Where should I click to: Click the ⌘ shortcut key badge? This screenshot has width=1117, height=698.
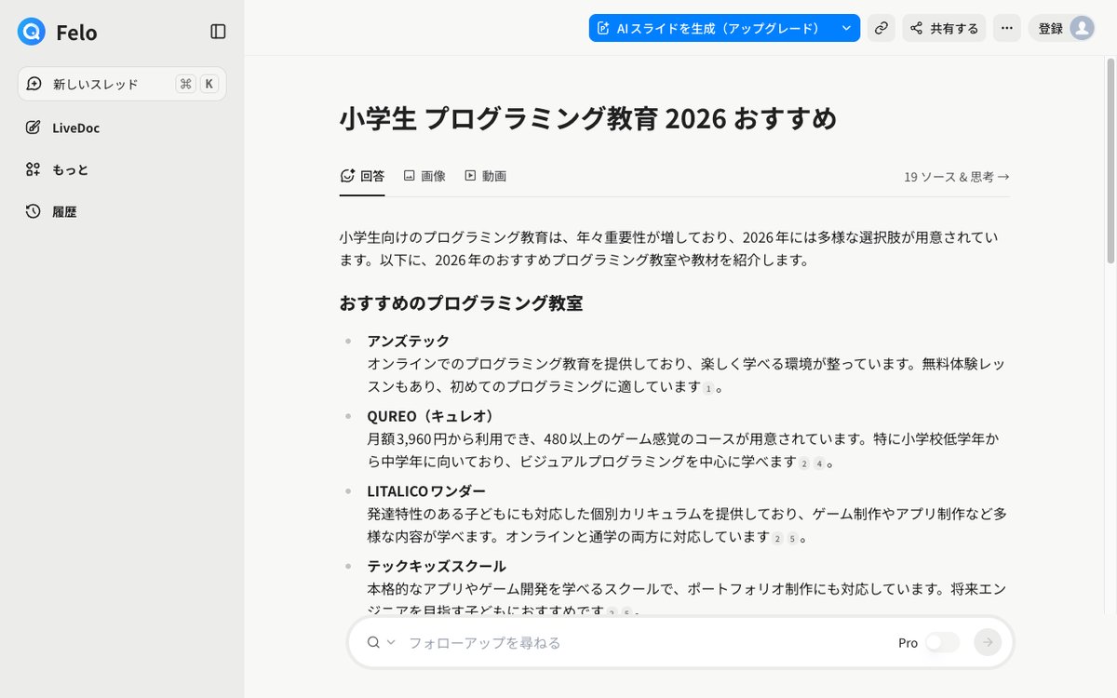(185, 84)
